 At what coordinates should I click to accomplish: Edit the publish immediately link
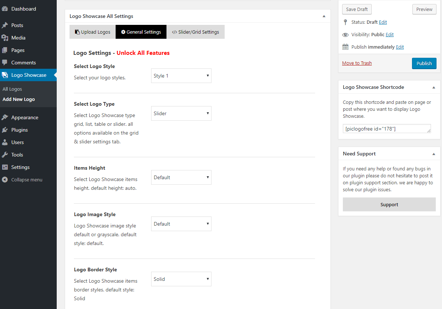pos(400,47)
